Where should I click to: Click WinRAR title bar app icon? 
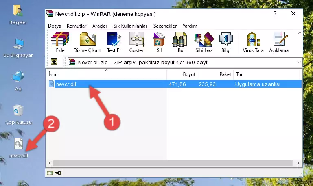pos(50,13)
